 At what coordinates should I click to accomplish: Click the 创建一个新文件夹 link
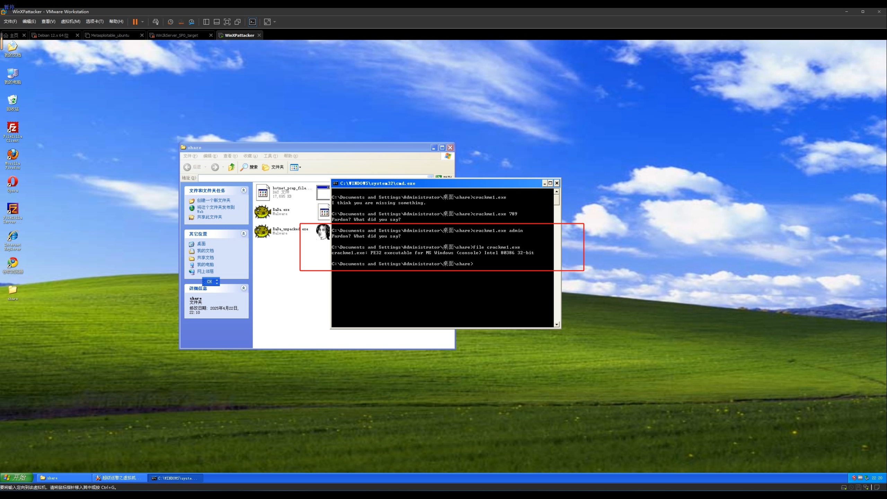click(x=213, y=200)
